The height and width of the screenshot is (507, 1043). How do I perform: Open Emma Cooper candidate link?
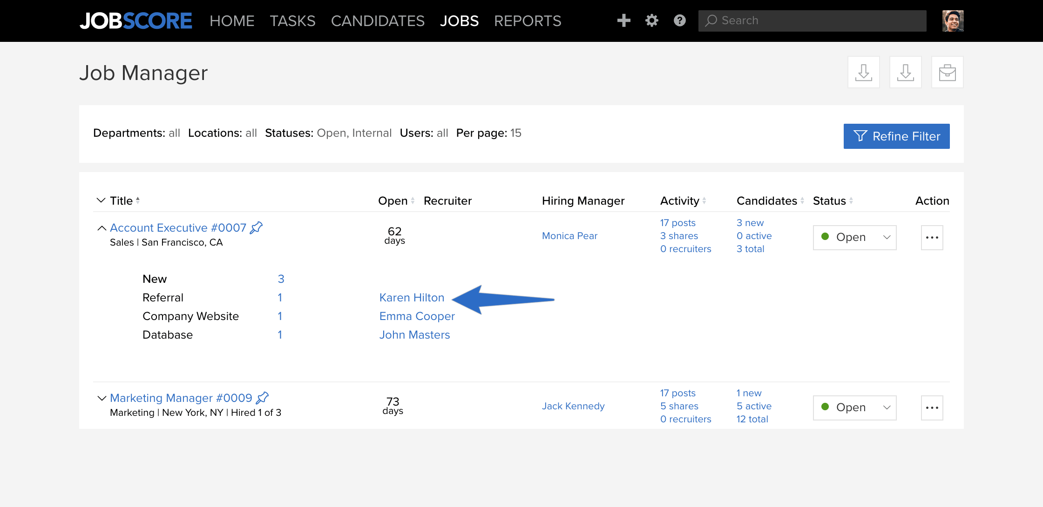[417, 316]
